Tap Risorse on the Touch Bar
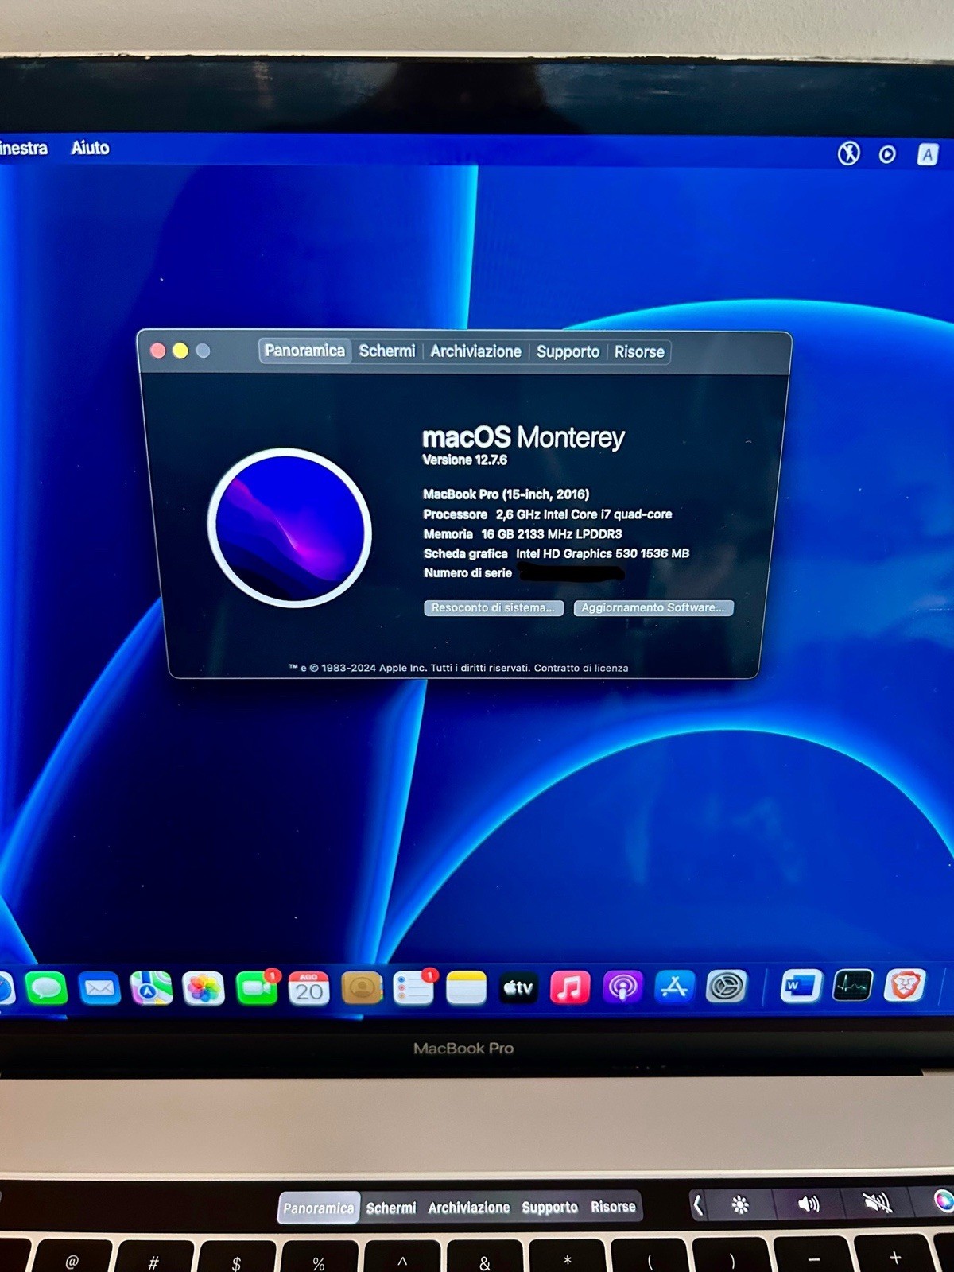 pyautogui.click(x=613, y=1206)
